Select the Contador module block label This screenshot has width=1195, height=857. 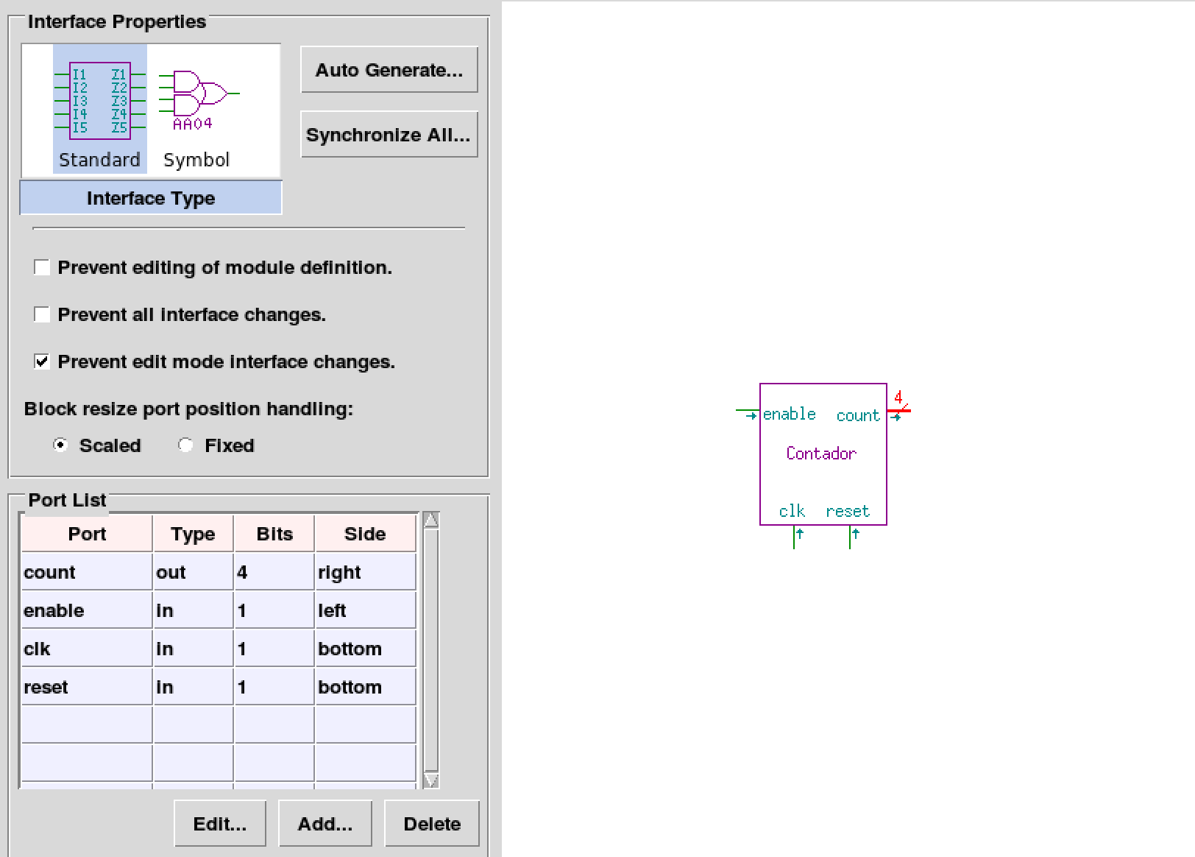821,454
